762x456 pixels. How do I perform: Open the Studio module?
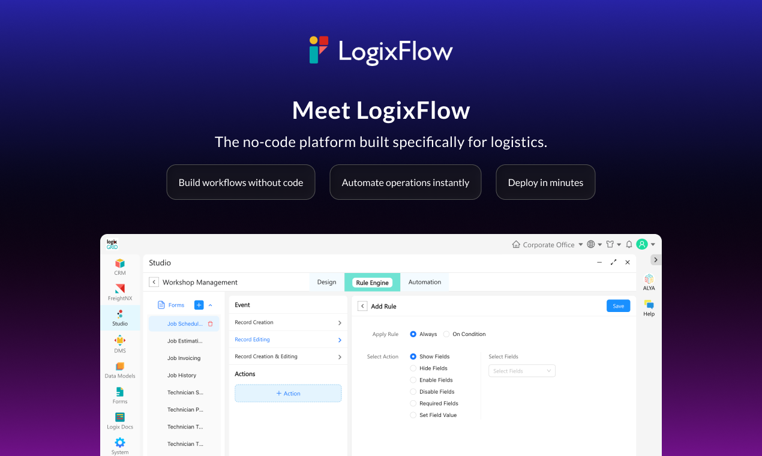pyautogui.click(x=119, y=316)
